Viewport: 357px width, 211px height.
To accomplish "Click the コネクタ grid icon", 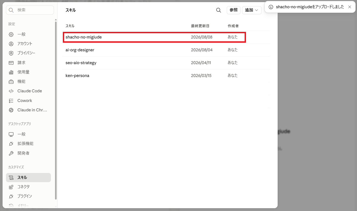I will click(x=11, y=187).
